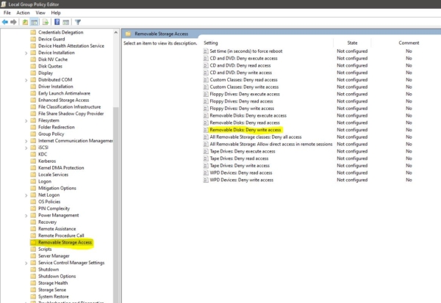Image resolution: width=441 pixels, height=303 pixels.
Task: Sort by the State column header
Action: 352,43
